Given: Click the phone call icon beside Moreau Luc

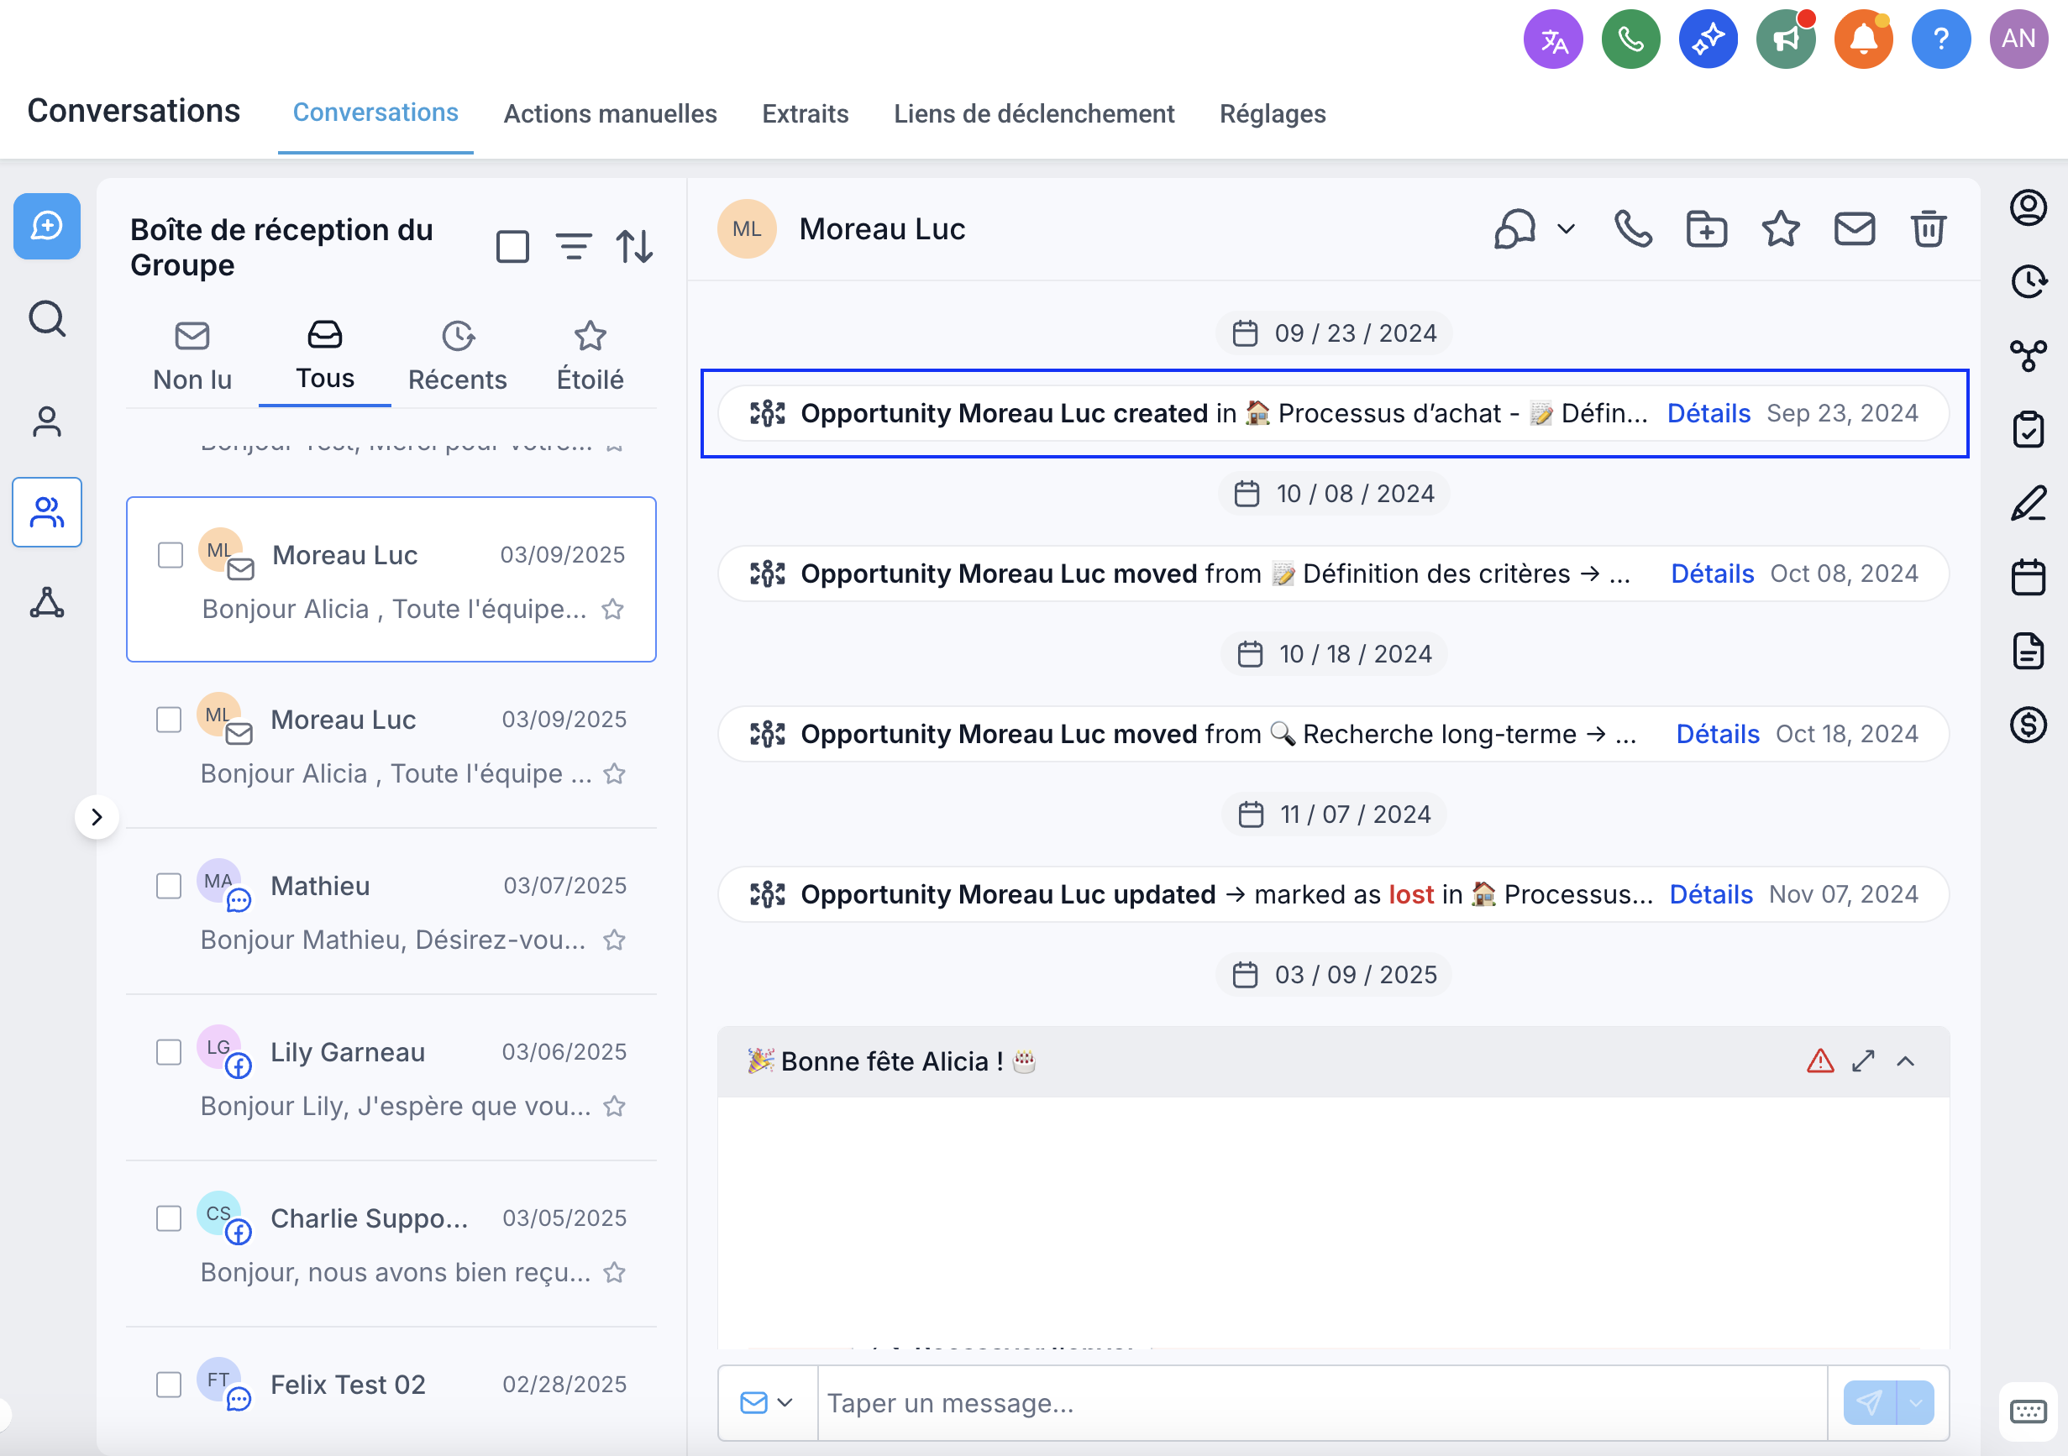Looking at the screenshot, I should point(1632,228).
